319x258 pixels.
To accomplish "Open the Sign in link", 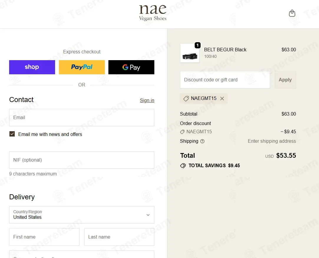I will tap(147, 100).
